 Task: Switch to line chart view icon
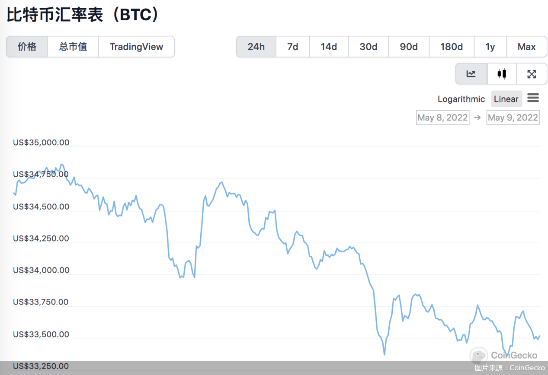coord(471,74)
